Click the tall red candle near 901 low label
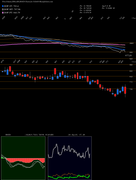This screenshot has height=180, width=136. tap(55, 71)
